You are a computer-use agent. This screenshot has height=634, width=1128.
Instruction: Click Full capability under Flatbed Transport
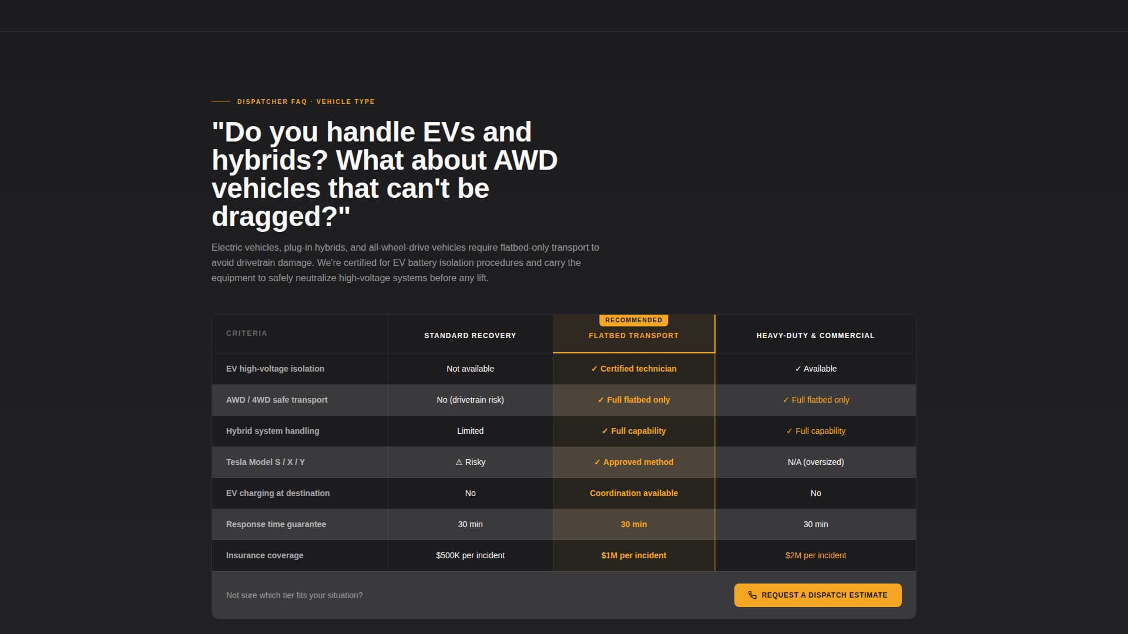click(633, 431)
